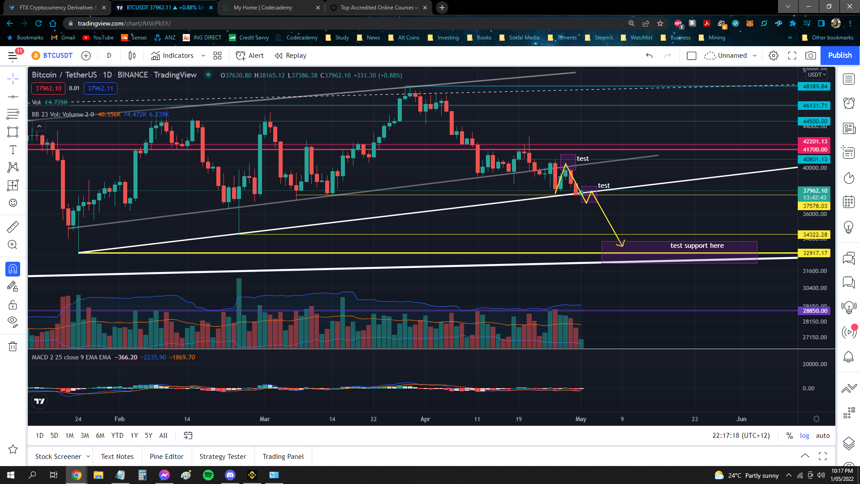
Task: Click the Publish button
Action: (x=840, y=55)
